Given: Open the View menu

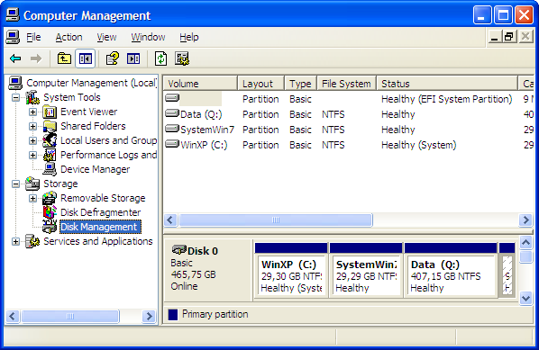Looking at the screenshot, I should coord(106,37).
